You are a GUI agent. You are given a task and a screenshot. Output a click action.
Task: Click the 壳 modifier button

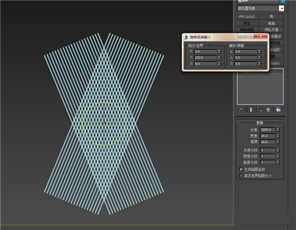coord(272,17)
